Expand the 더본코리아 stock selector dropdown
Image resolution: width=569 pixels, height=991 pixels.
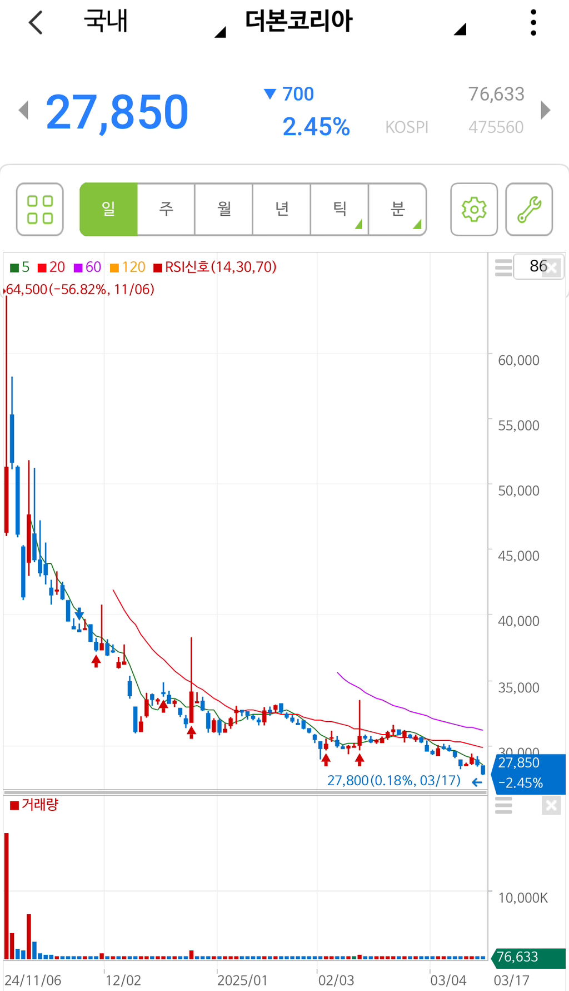(356, 22)
